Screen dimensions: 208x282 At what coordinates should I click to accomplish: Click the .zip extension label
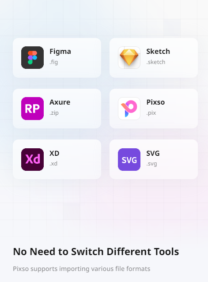[x=54, y=113]
